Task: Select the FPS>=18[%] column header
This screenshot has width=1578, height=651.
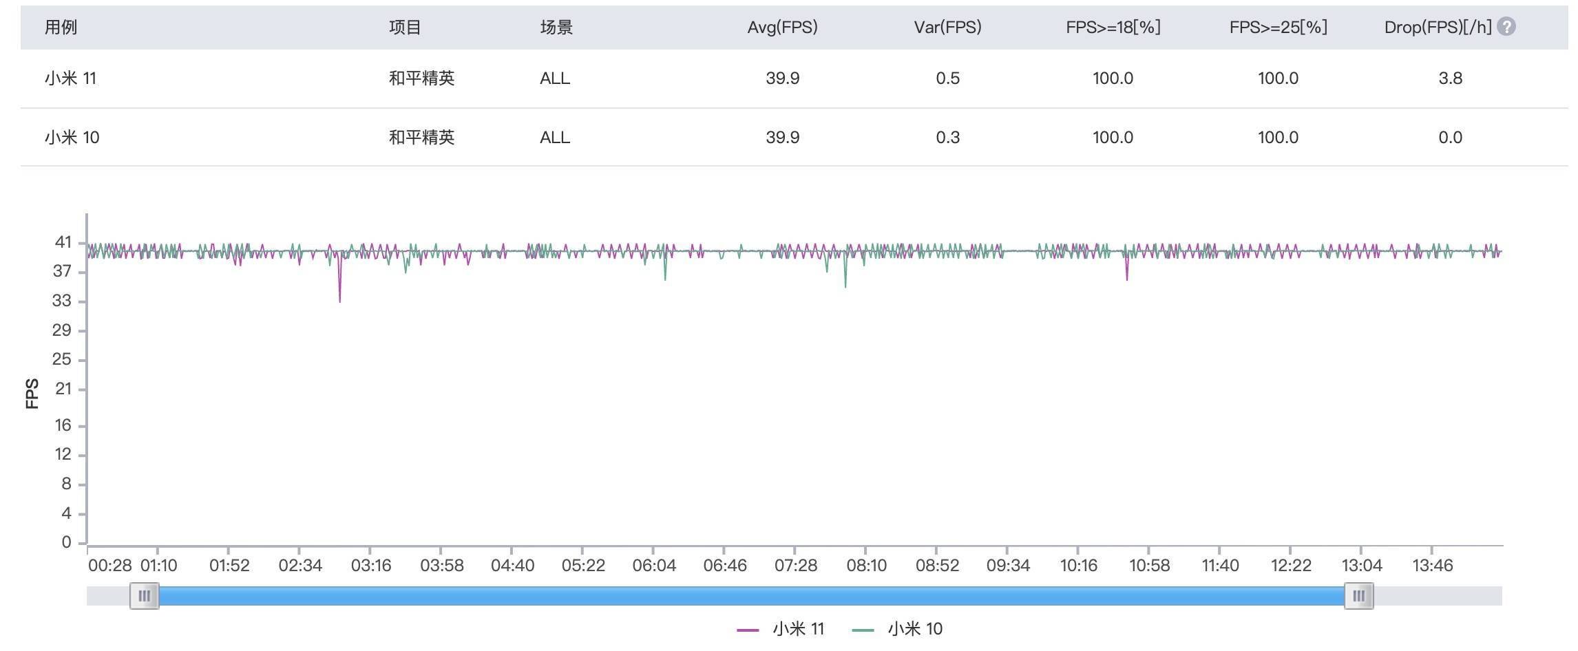Action: (x=1113, y=27)
